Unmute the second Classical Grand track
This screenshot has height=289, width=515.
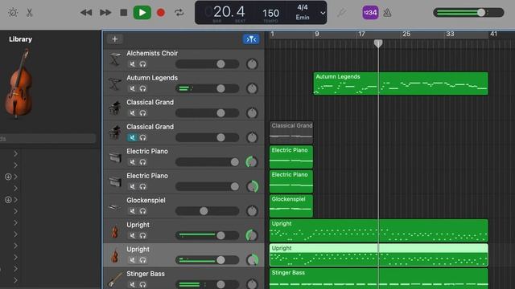point(132,137)
